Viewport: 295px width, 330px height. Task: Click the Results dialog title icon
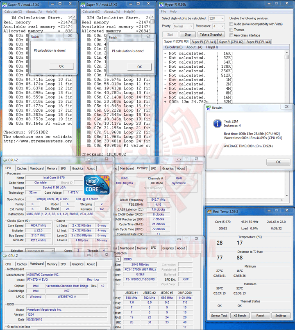pos(209,108)
